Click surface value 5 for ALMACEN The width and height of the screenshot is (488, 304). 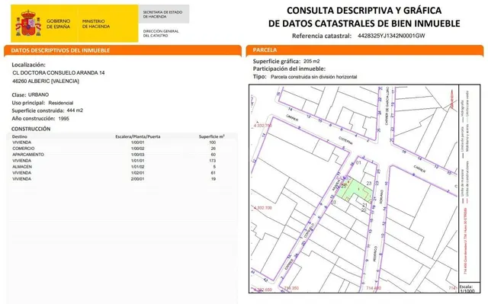point(214,167)
